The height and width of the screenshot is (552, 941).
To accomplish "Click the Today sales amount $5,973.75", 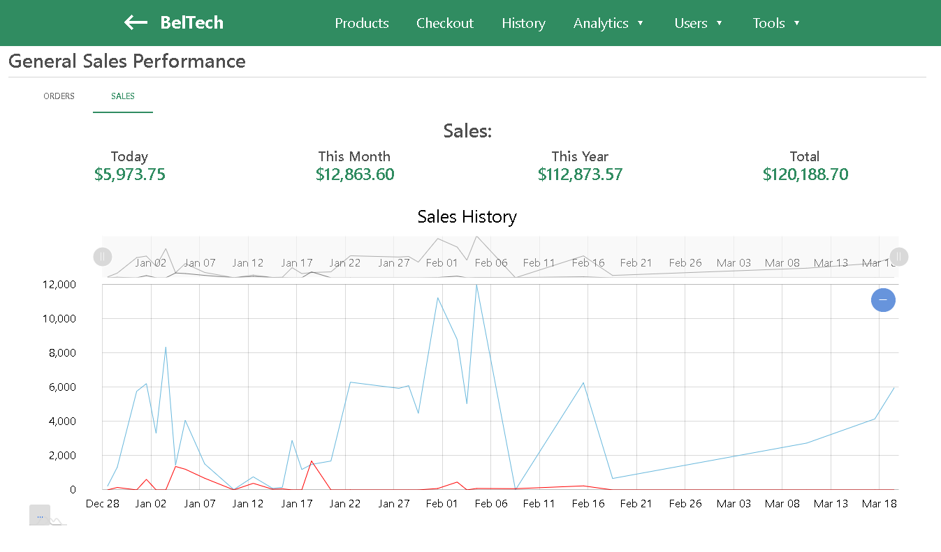I will point(130,174).
